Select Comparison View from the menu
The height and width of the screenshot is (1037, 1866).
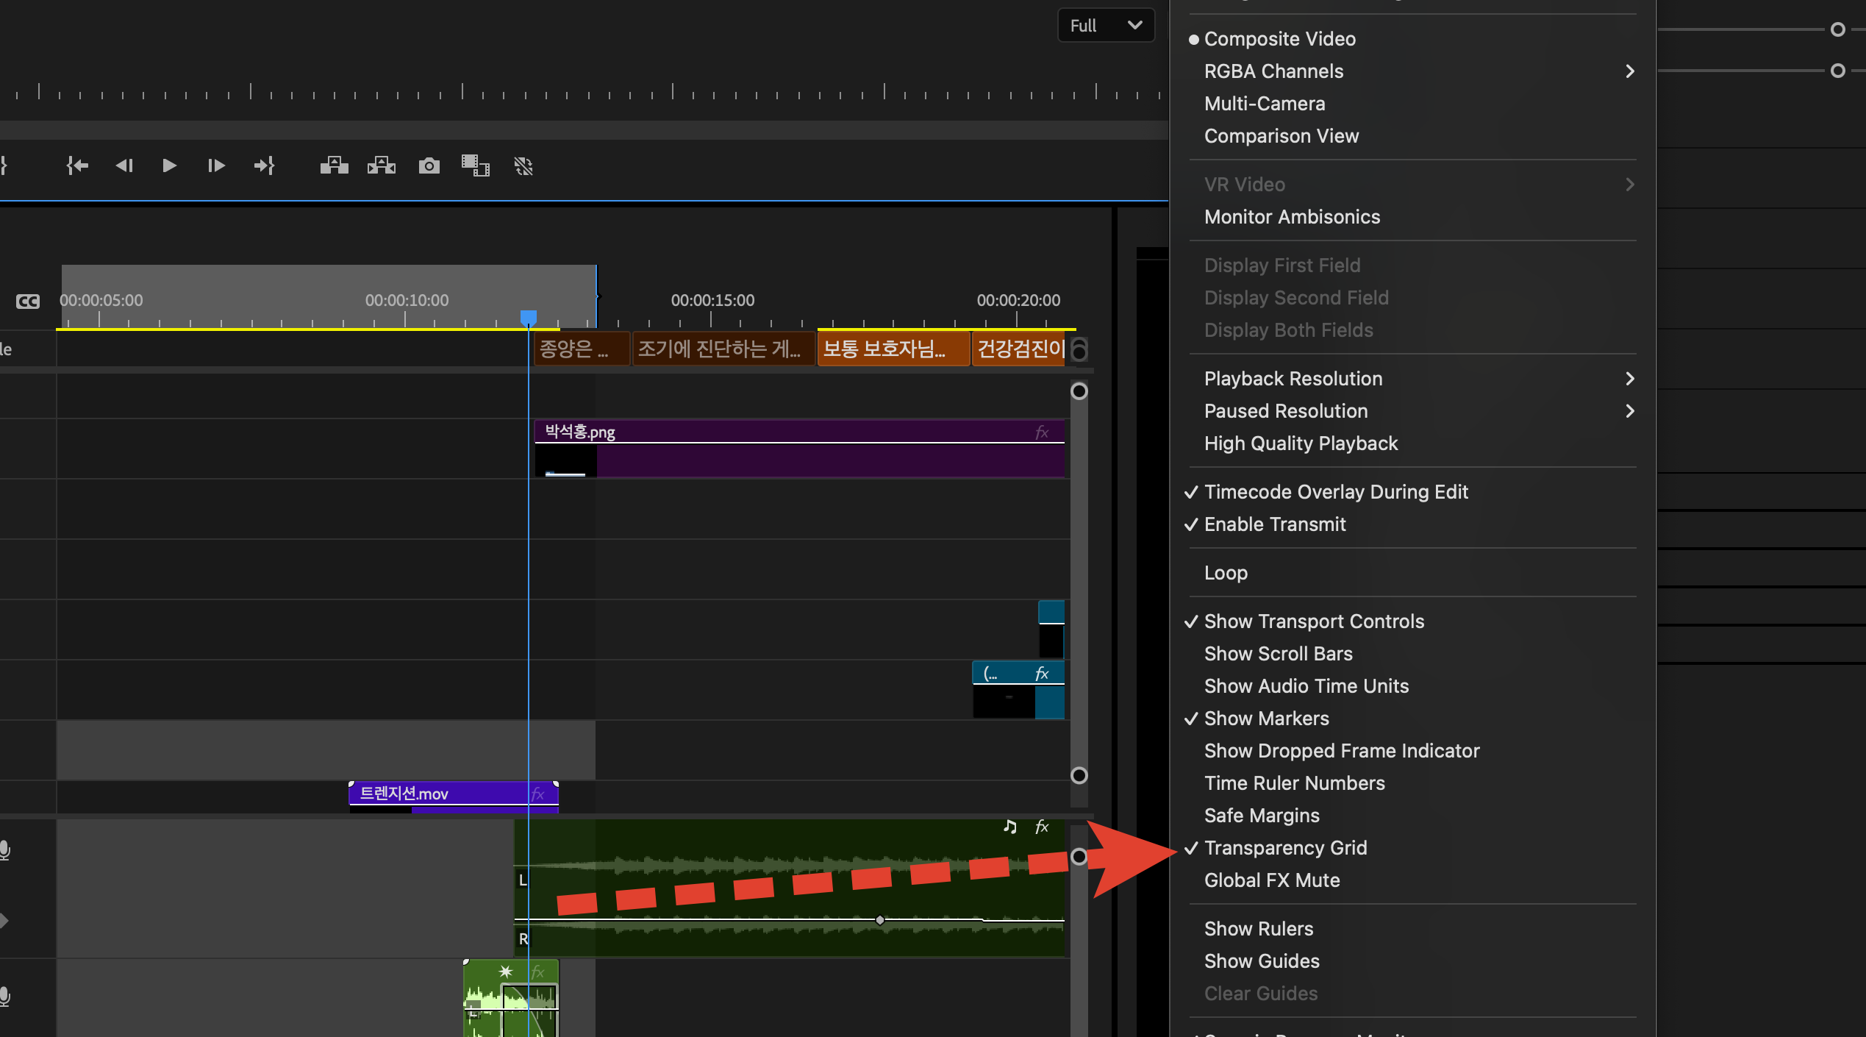click(1281, 135)
